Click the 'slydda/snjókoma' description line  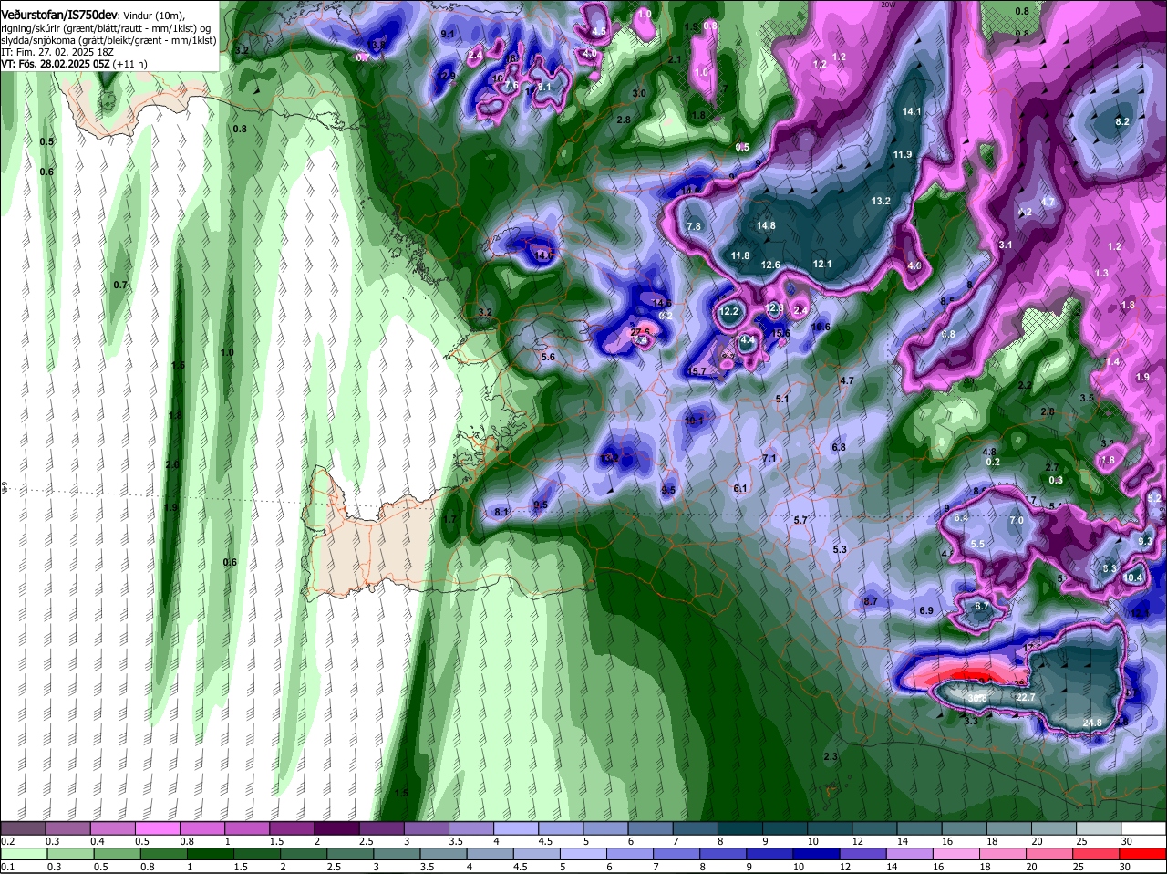pos(108,40)
